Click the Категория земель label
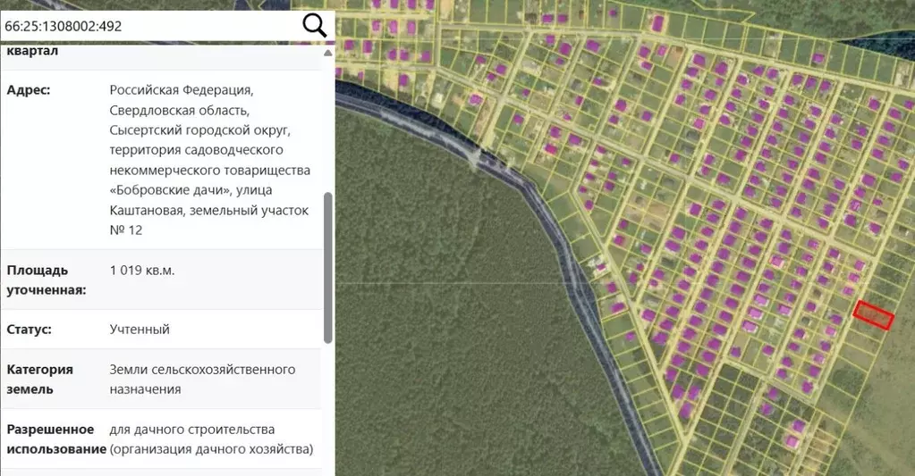 click(40, 379)
